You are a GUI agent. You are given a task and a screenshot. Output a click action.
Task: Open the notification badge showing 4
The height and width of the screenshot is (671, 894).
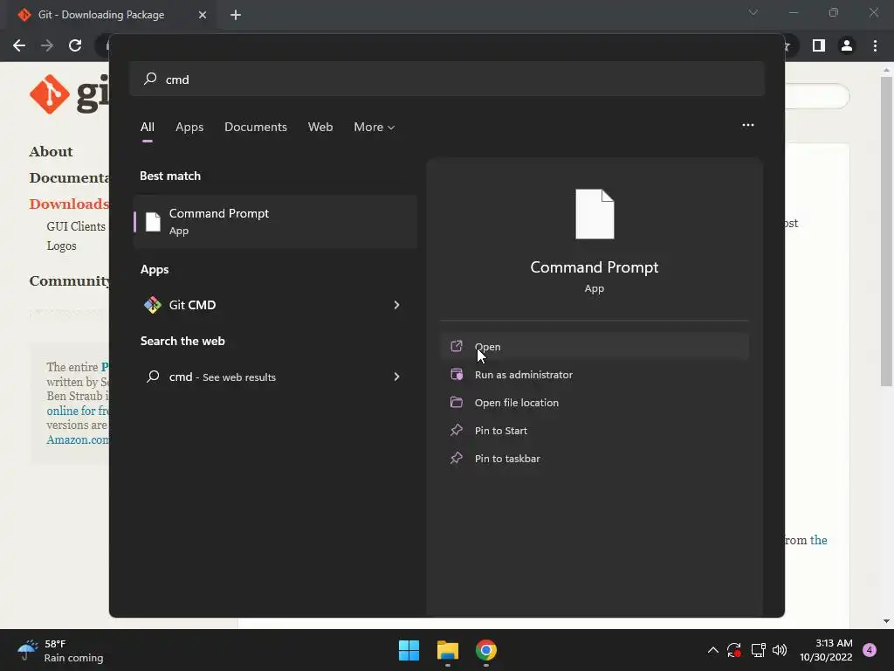[x=870, y=650]
